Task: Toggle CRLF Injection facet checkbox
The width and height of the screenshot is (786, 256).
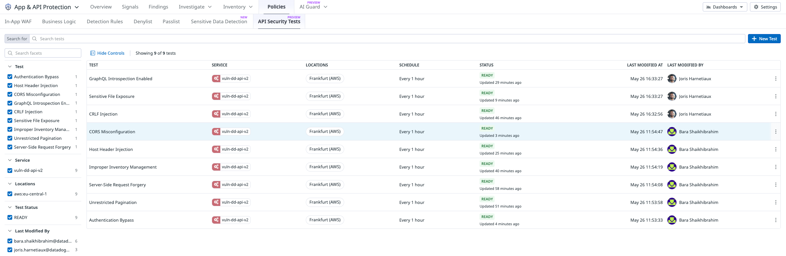Action: pos(10,112)
